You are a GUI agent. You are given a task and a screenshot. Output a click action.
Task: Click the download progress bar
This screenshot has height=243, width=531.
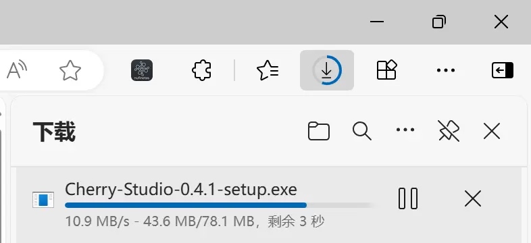pyautogui.click(x=220, y=205)
